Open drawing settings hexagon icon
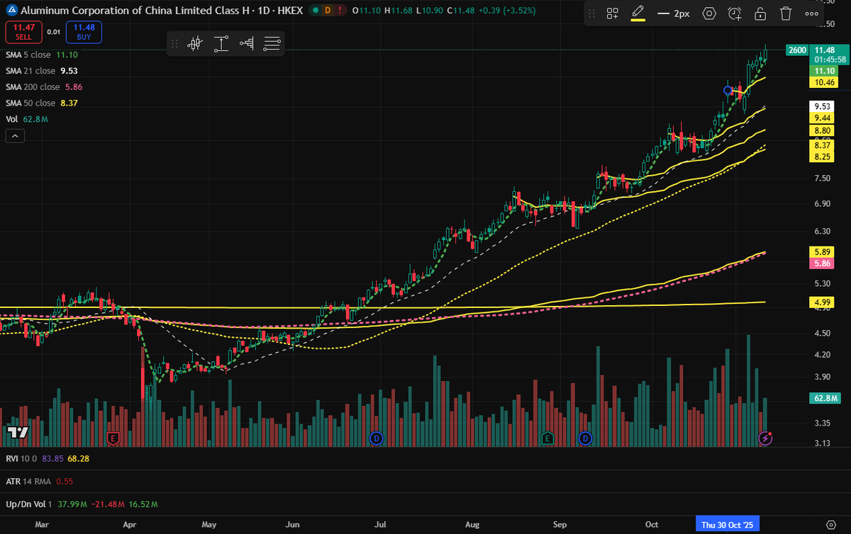 tap(708, 13)
